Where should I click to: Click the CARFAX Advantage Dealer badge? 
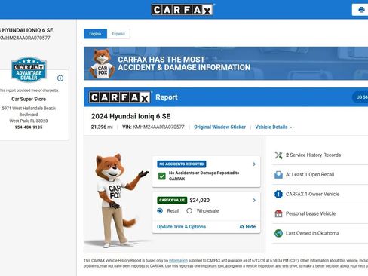click(x=29, y=70)
